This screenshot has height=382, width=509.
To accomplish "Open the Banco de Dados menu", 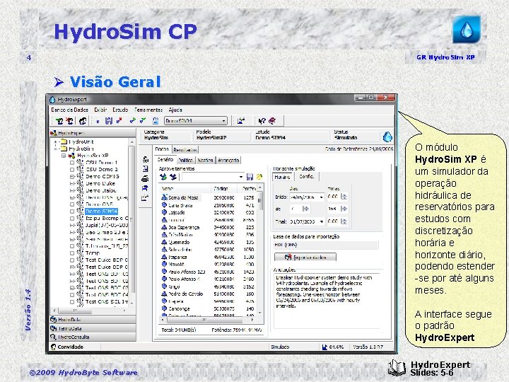I will [x=69, y=110].
